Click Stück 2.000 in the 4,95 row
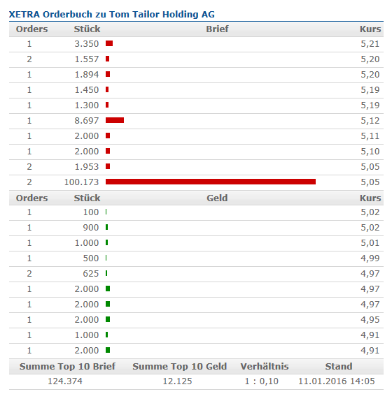The width and height of the screenshot is (385, 394). point(87,320)
